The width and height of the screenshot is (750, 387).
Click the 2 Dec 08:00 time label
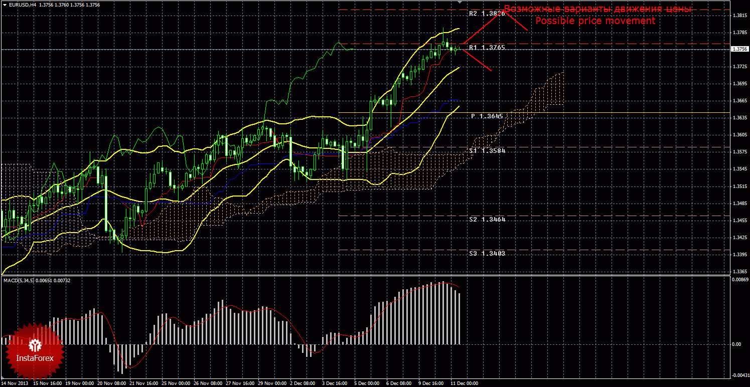[303, 383]
